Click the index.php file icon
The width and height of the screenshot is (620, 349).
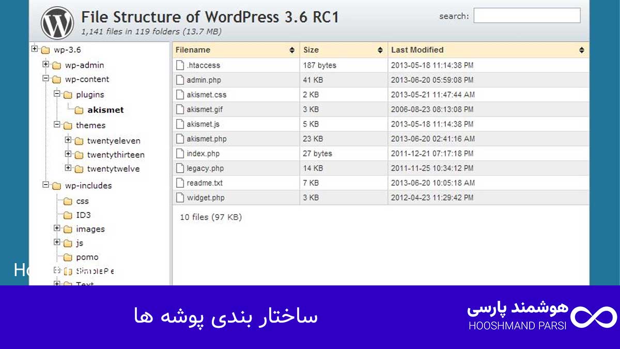[x=180, y=154]
